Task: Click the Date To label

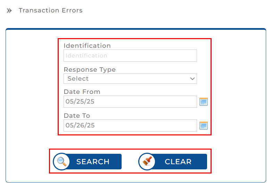Action: coord(77,116)
